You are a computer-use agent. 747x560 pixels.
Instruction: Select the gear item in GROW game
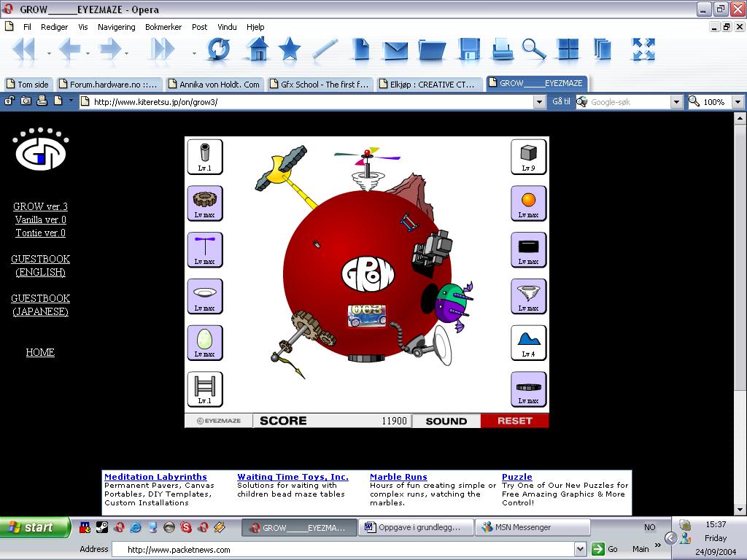pos(205,203)
